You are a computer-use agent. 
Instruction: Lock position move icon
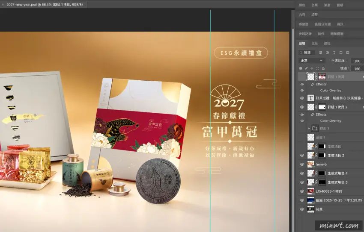pyautogui.click(x=312, y=68)
